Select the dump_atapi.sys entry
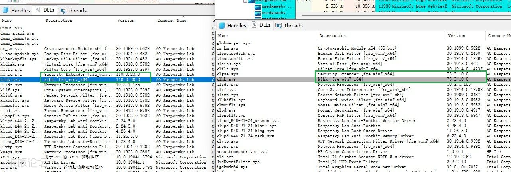511x172 pixels. coord(18,33)
